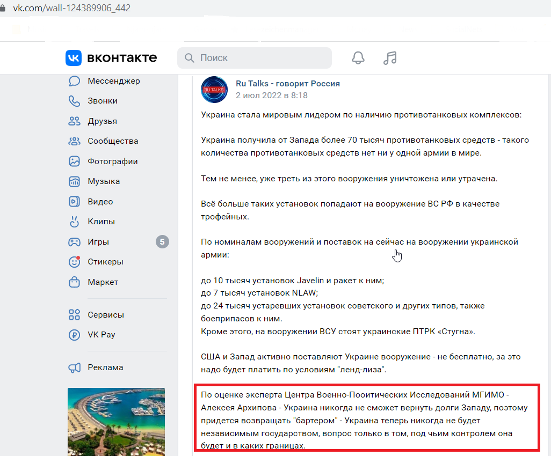
Task: Click the Стикеры smiley icon
Action: [74, 262]
